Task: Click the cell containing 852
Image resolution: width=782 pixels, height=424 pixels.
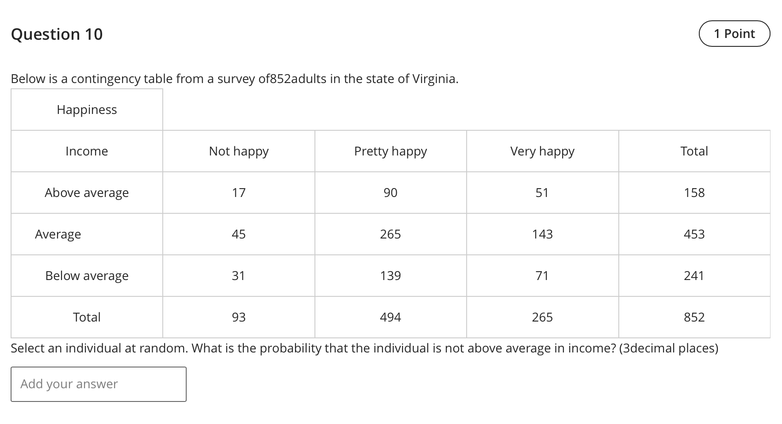Action: (694, 317)
